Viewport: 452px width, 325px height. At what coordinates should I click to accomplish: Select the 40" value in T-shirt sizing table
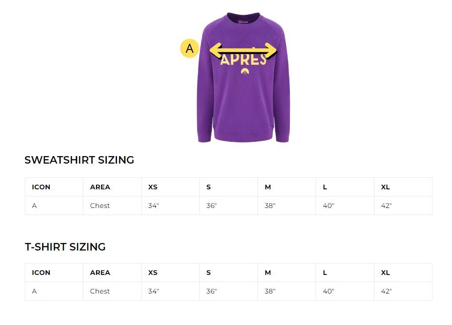[328, 291]
